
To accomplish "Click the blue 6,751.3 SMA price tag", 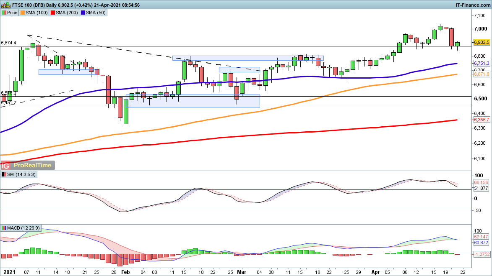I will [482, 63].
